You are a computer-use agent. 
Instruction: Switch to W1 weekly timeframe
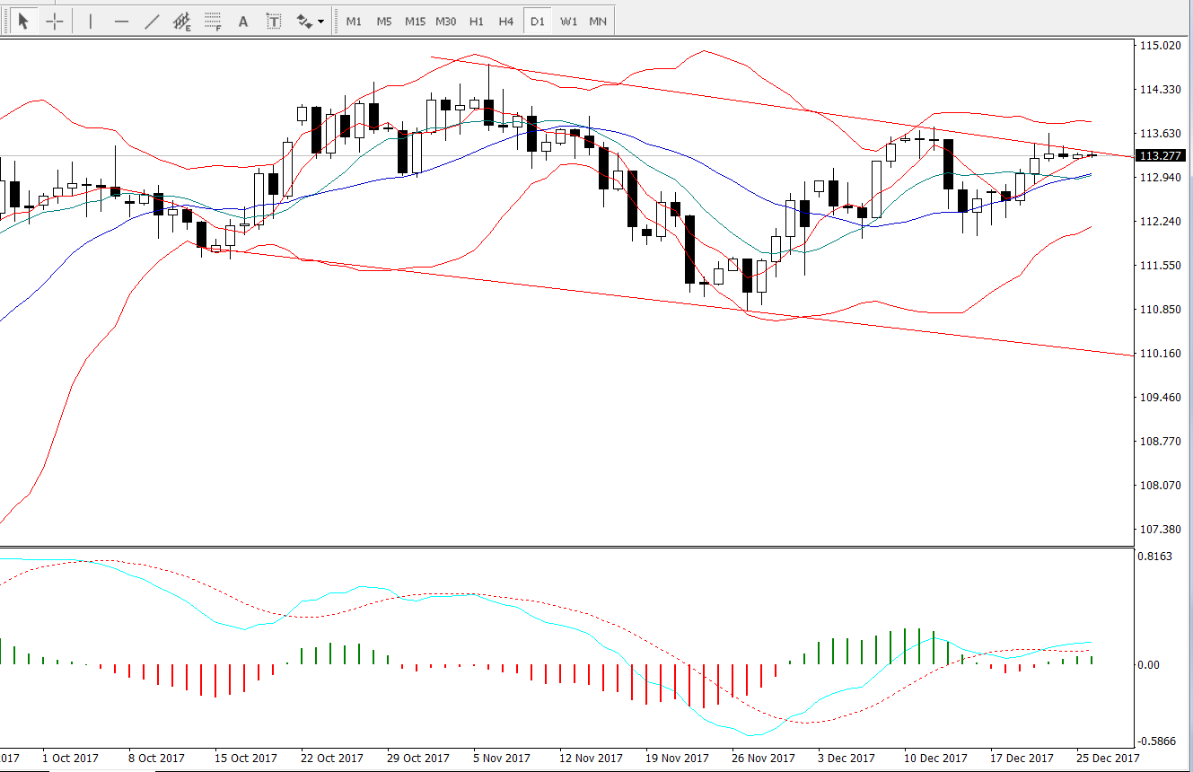(x=568, y=21)
